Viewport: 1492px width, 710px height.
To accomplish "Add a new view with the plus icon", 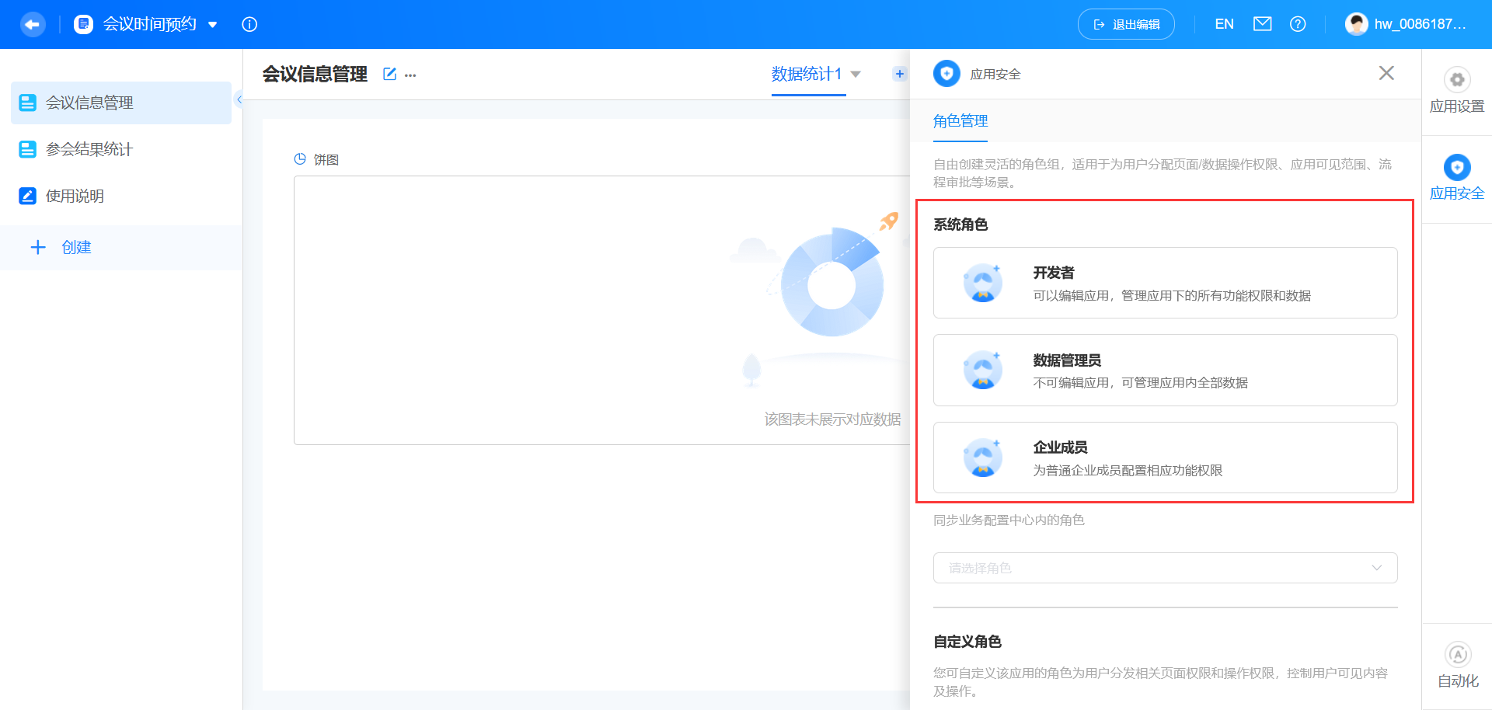I will [899, 73].
